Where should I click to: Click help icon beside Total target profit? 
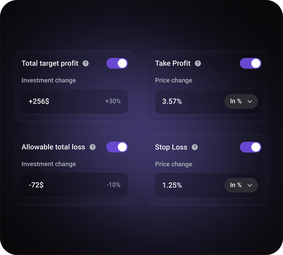(86, 63)
